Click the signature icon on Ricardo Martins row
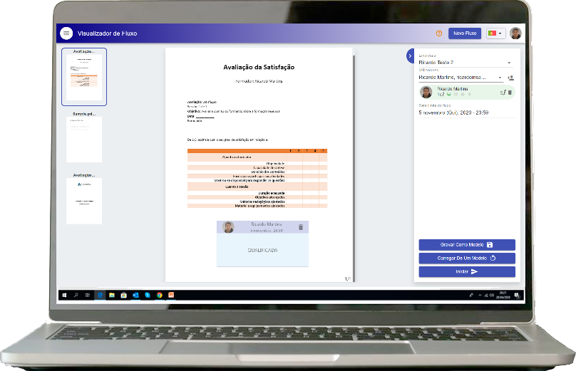This screenshot has width=576, height=371. click(x=503, y=93)
